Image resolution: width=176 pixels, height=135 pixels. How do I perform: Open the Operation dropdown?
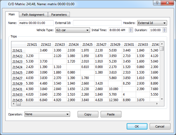47,114
